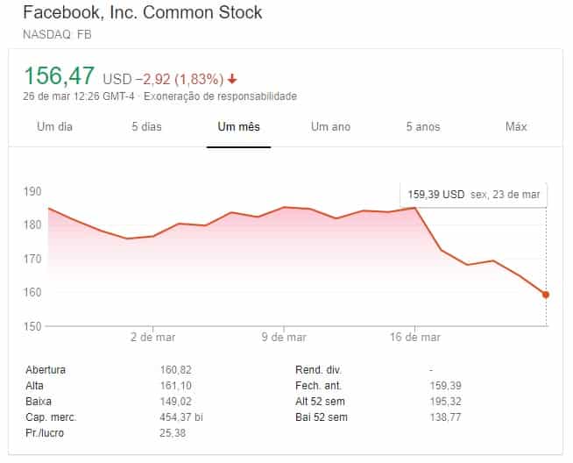Image resolution: width=573 pixels, height=463 pixels.
Task: Select the "5 anos" tab
Action: (422, 127)
